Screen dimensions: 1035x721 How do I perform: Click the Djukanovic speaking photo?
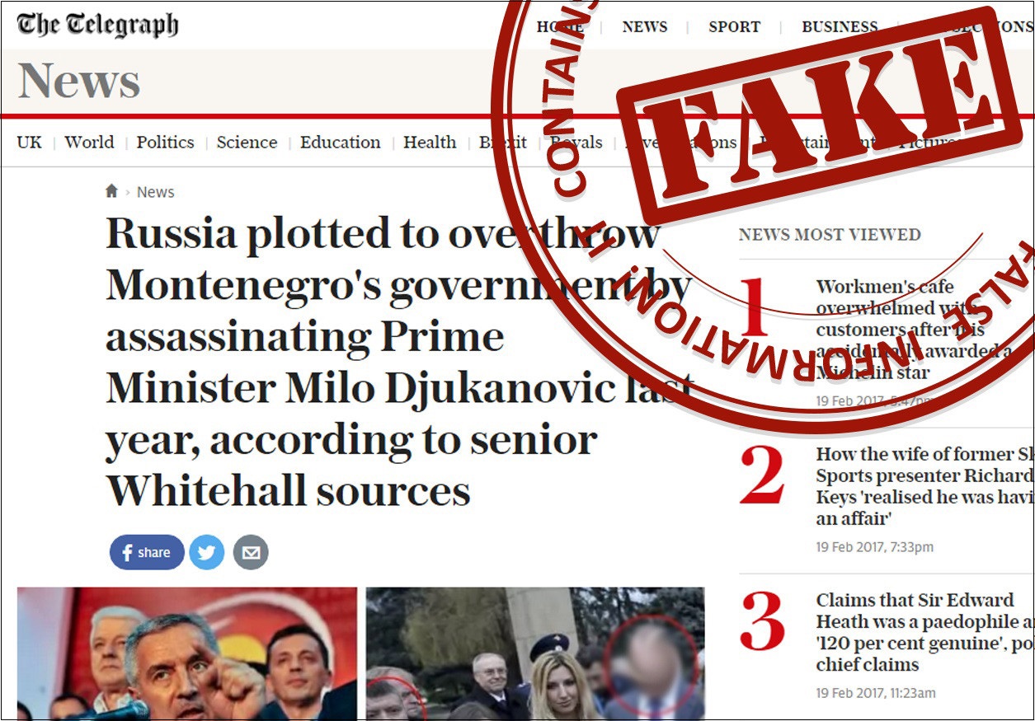pyautogui.click(x=187, y=653)
